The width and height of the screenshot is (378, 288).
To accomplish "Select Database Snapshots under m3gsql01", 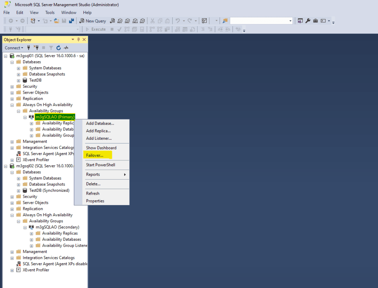I will [47, 74].
